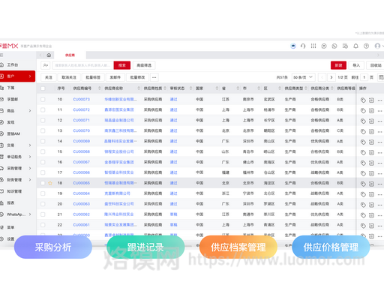This screenshot has width=384, height=288.
Task: Expand the 交易 sidebar submenu
Action: [30, 145]
